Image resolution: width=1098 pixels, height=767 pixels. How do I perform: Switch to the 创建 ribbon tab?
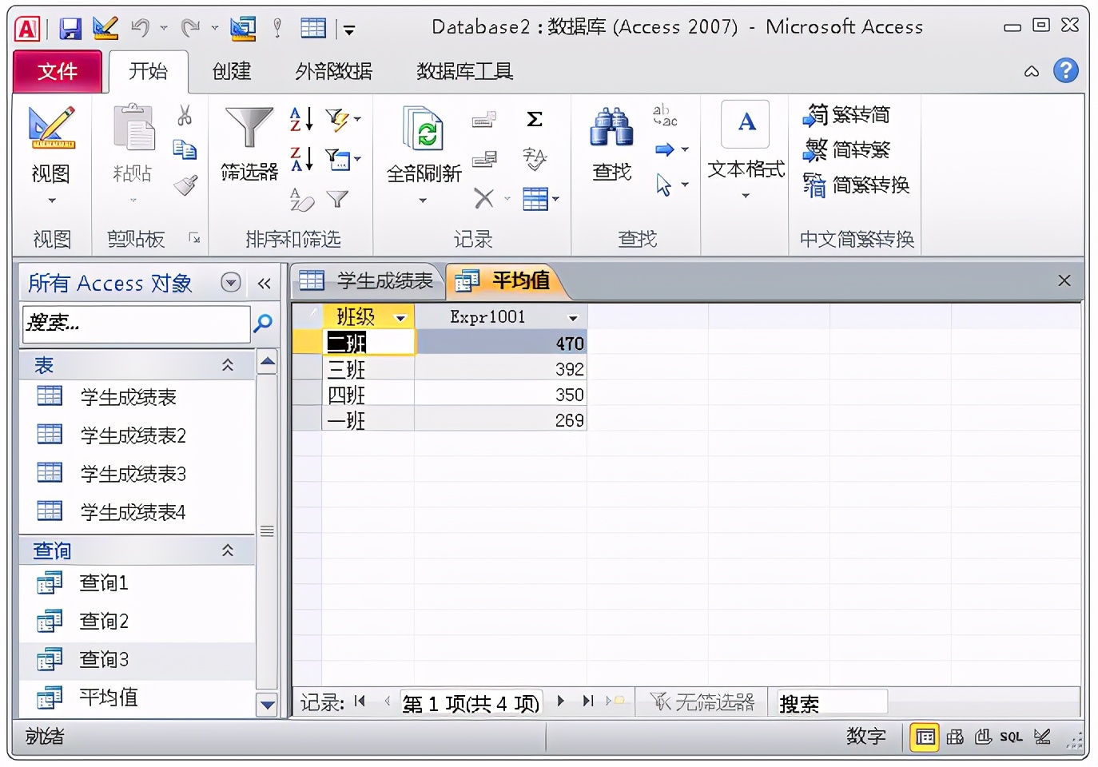(x=230, y=71)
